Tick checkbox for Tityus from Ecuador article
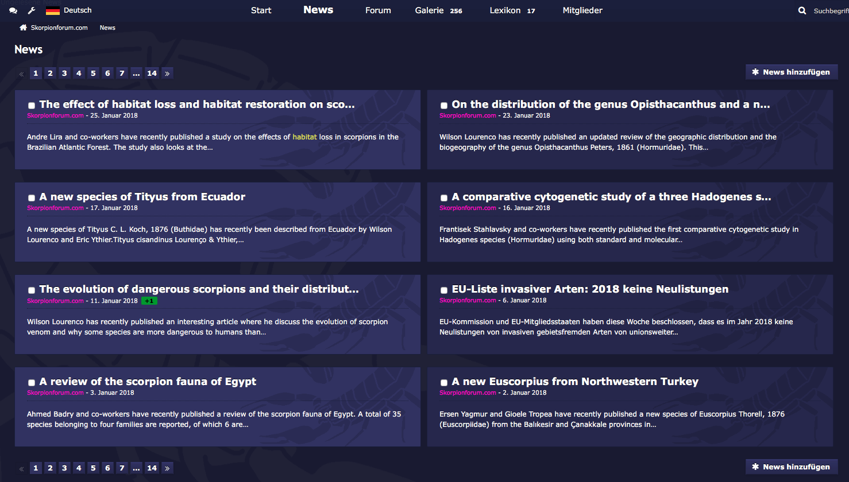 [x=32, y=198]
